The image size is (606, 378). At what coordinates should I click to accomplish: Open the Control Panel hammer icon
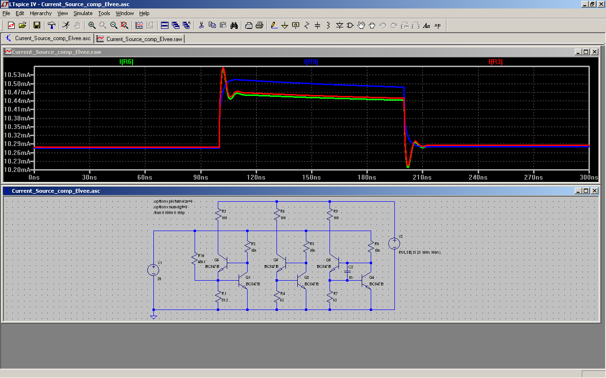52,25
